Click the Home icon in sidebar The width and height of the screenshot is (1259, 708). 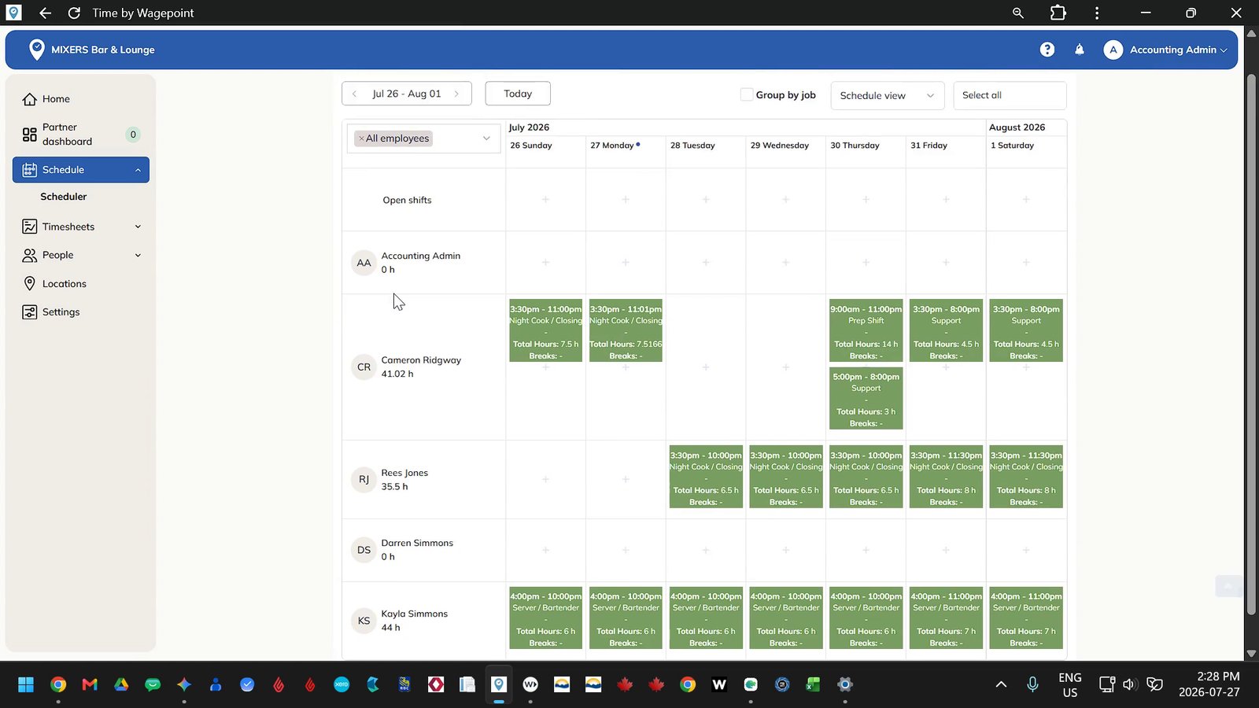point(30,99)
